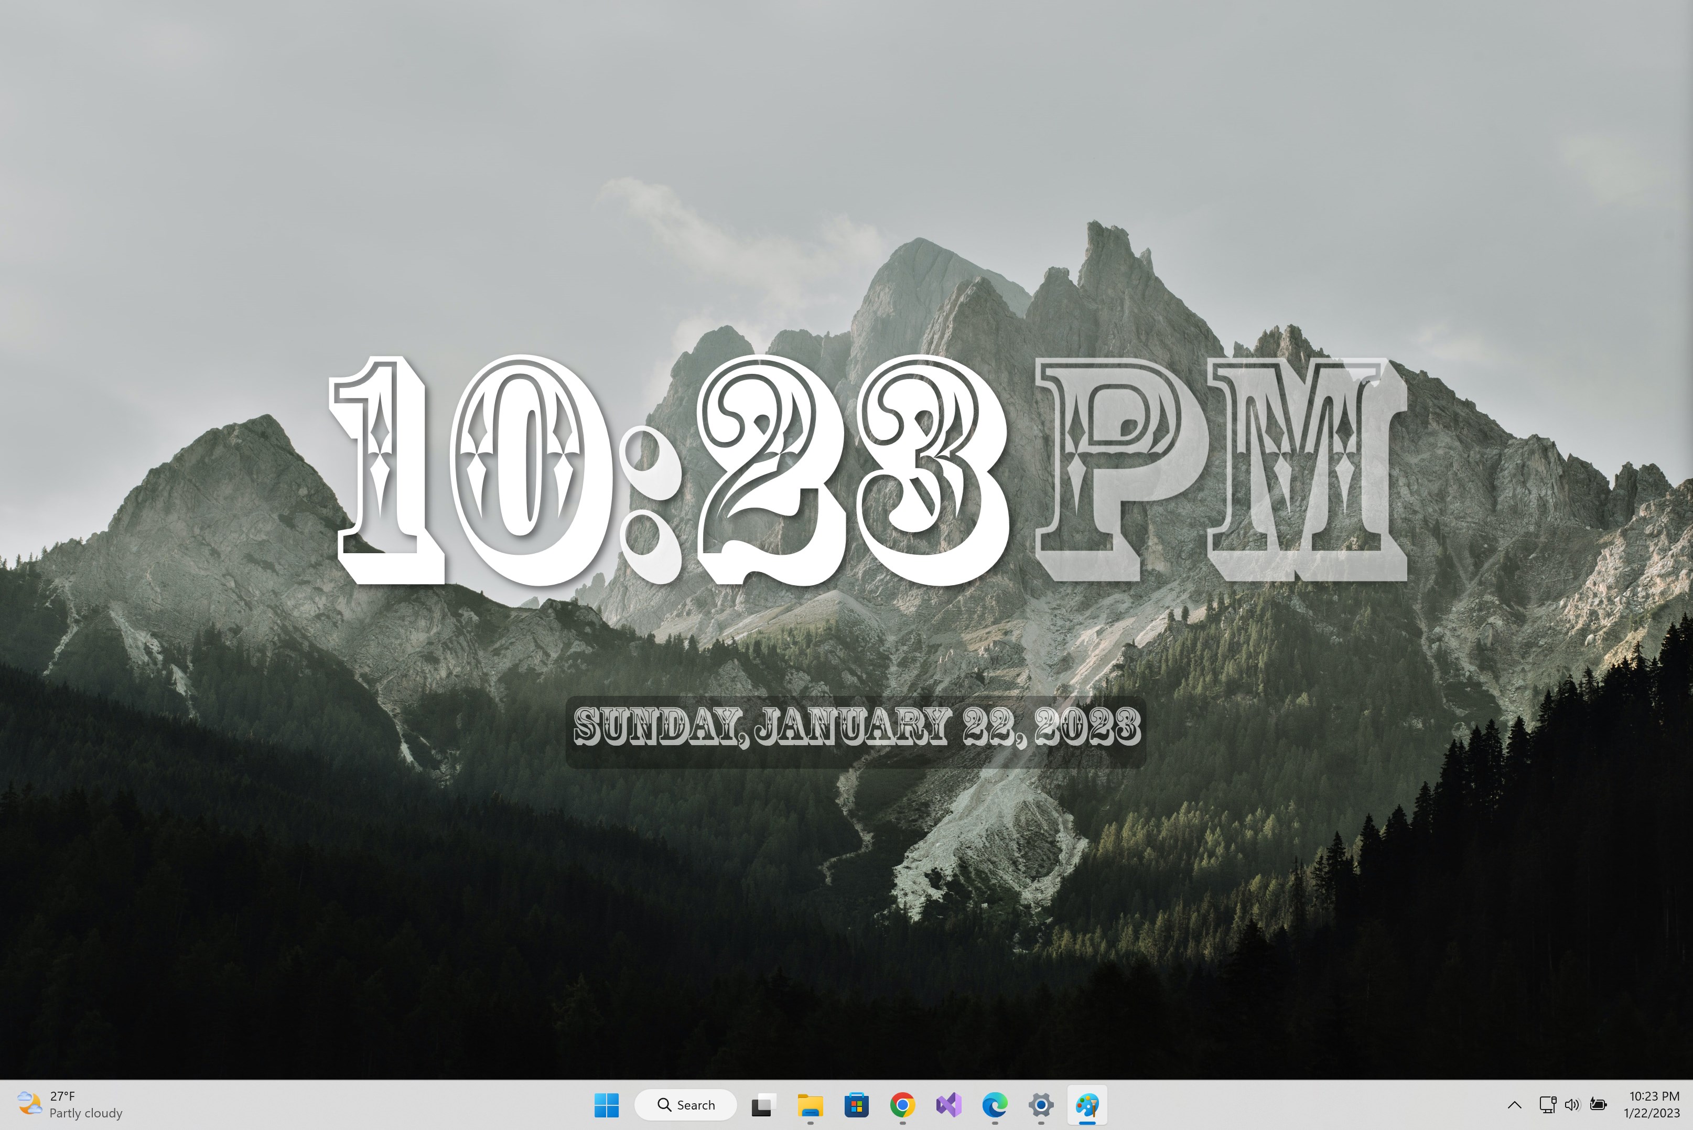Show hidden system tray icons
1693x1130 pixels.
(x=1514, y=1105)
